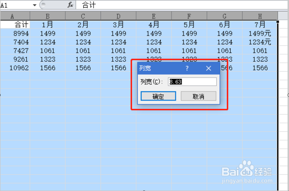289x191 pixels.
Task: Select column E header
Action: (x=154, y=16)
